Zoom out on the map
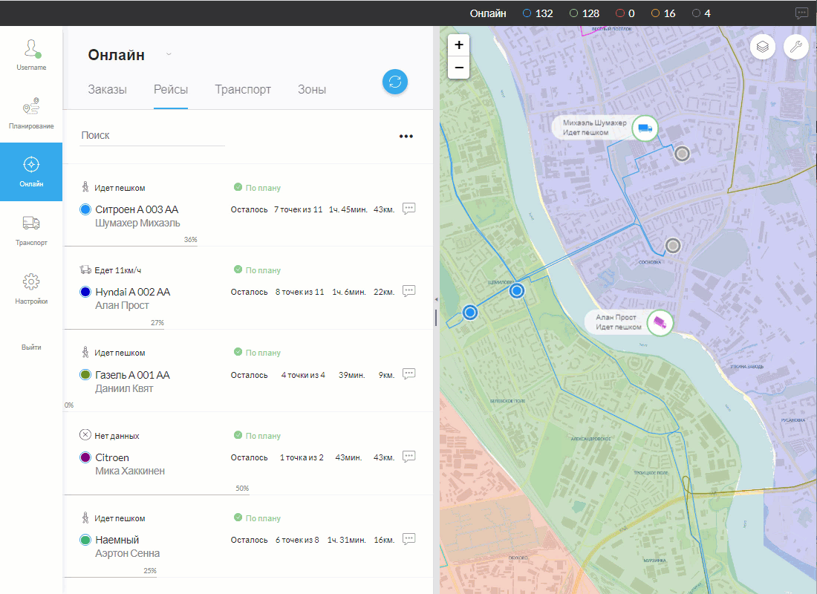 (459, 68)
